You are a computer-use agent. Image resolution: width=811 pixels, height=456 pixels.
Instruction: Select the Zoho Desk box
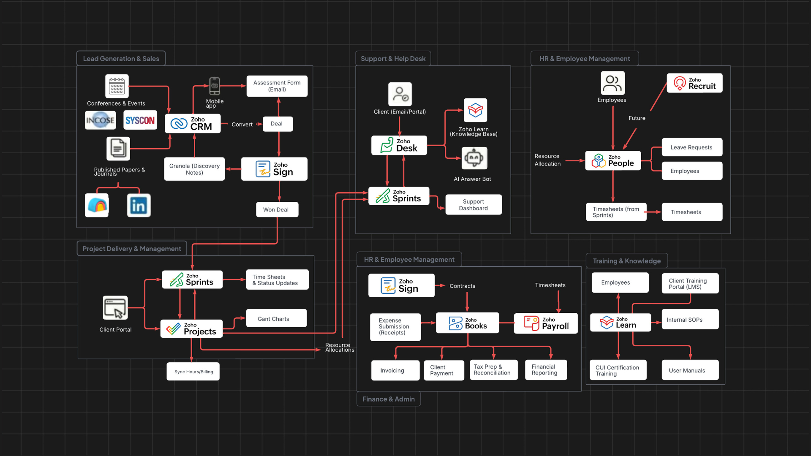(x=399, y=145)
